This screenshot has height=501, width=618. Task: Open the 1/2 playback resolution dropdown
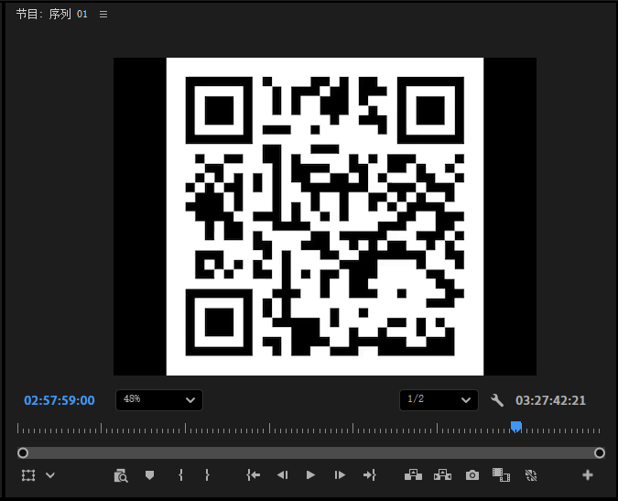click(x=439, y=400)
